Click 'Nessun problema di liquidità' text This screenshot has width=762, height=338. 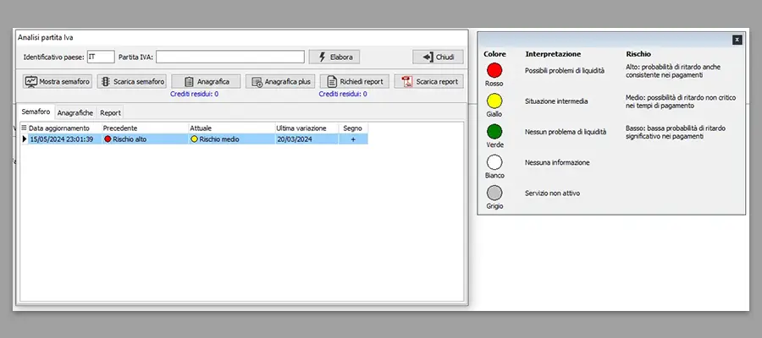[566, 132]
